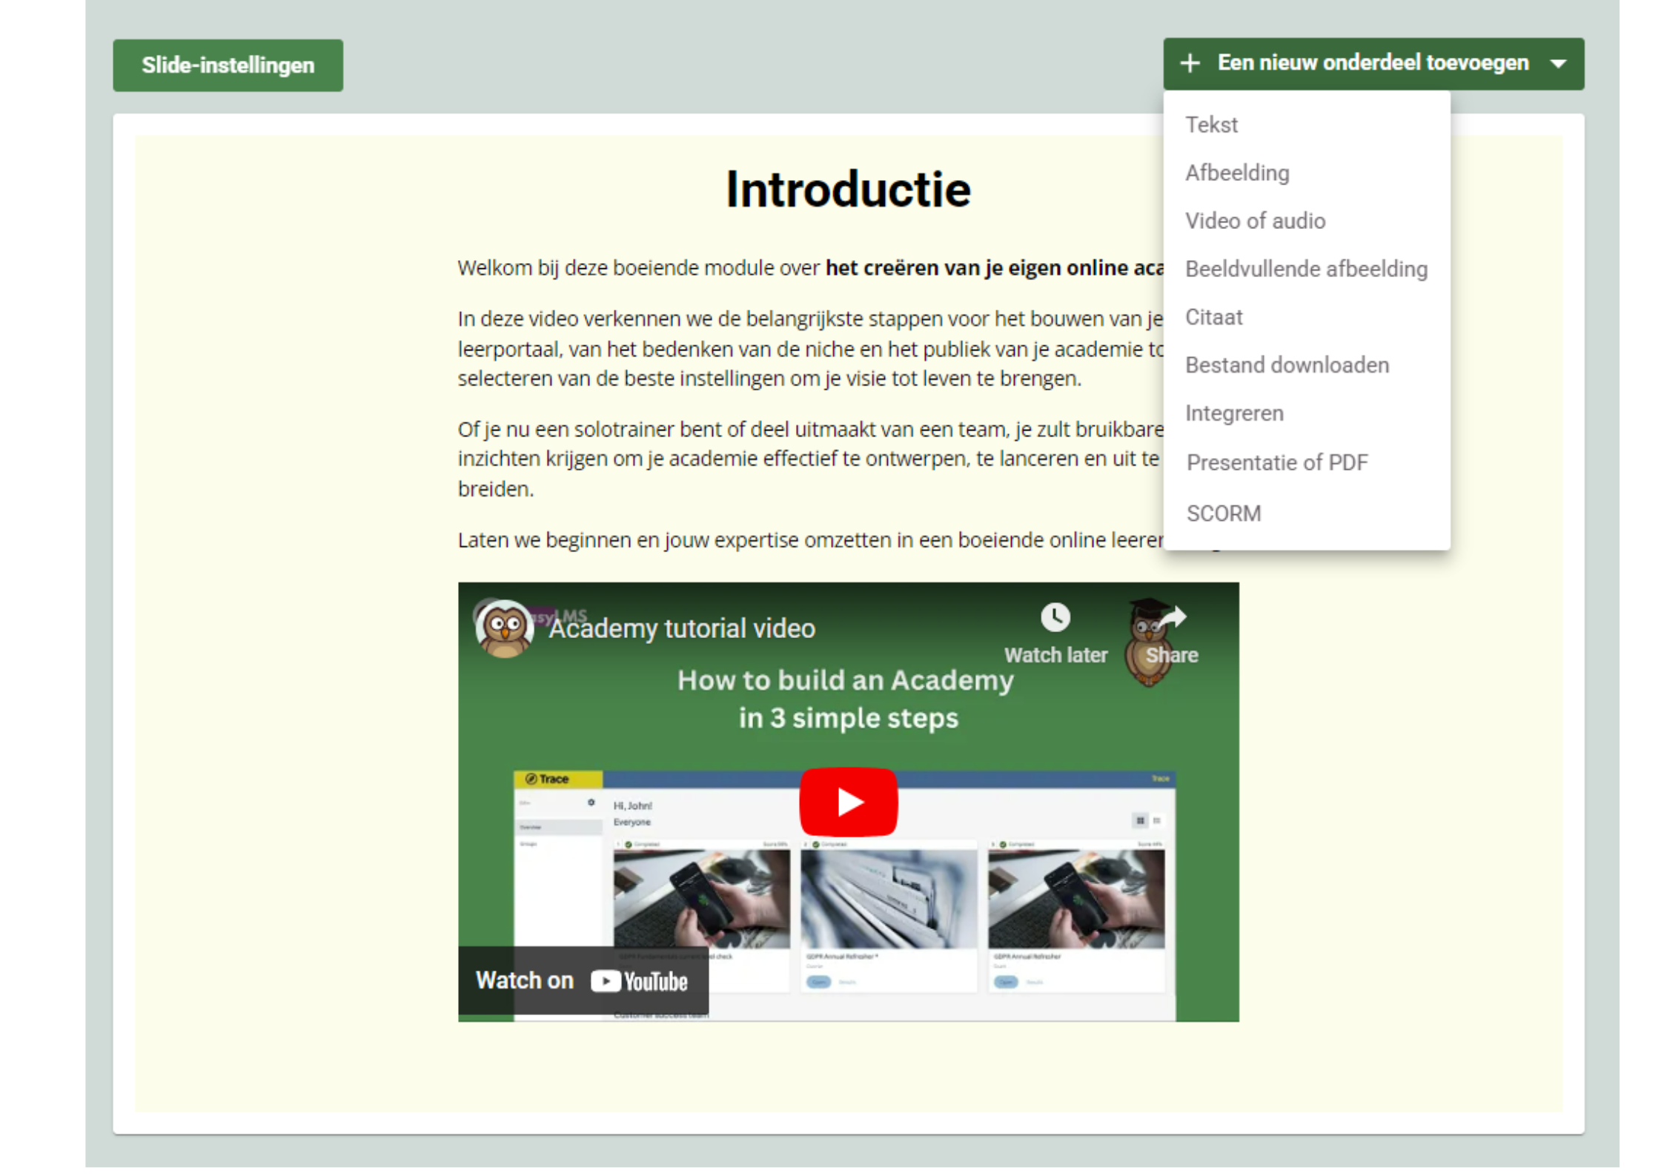Open the channel avatar on the video thumbnail

[505, 626]
